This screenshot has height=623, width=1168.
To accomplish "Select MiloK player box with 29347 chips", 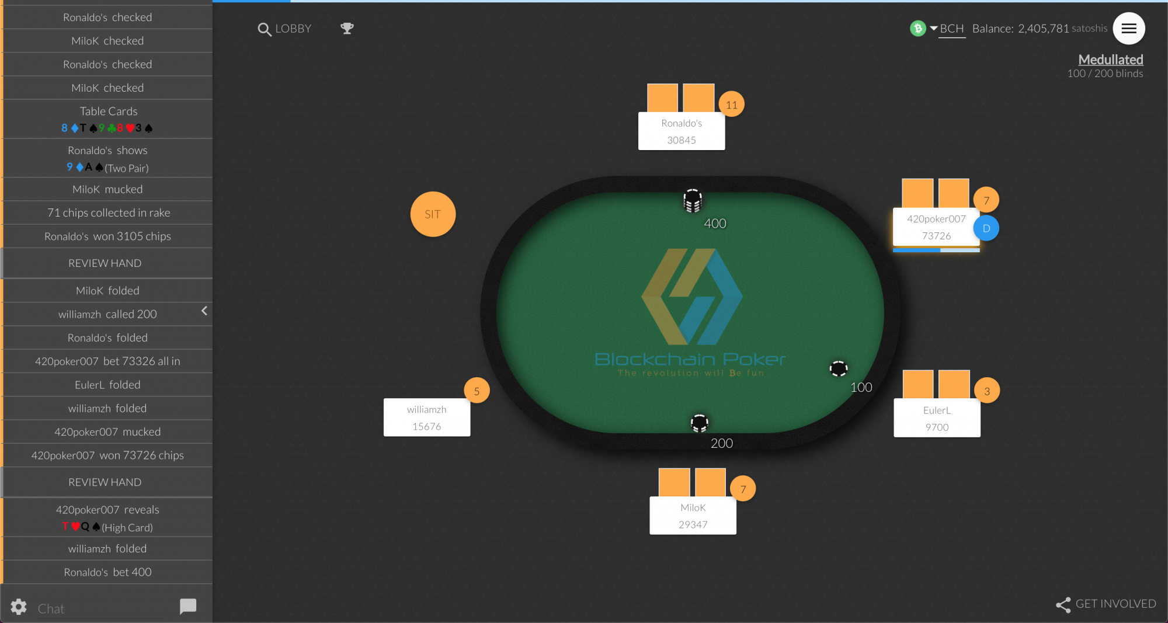I will click(693, 516).
